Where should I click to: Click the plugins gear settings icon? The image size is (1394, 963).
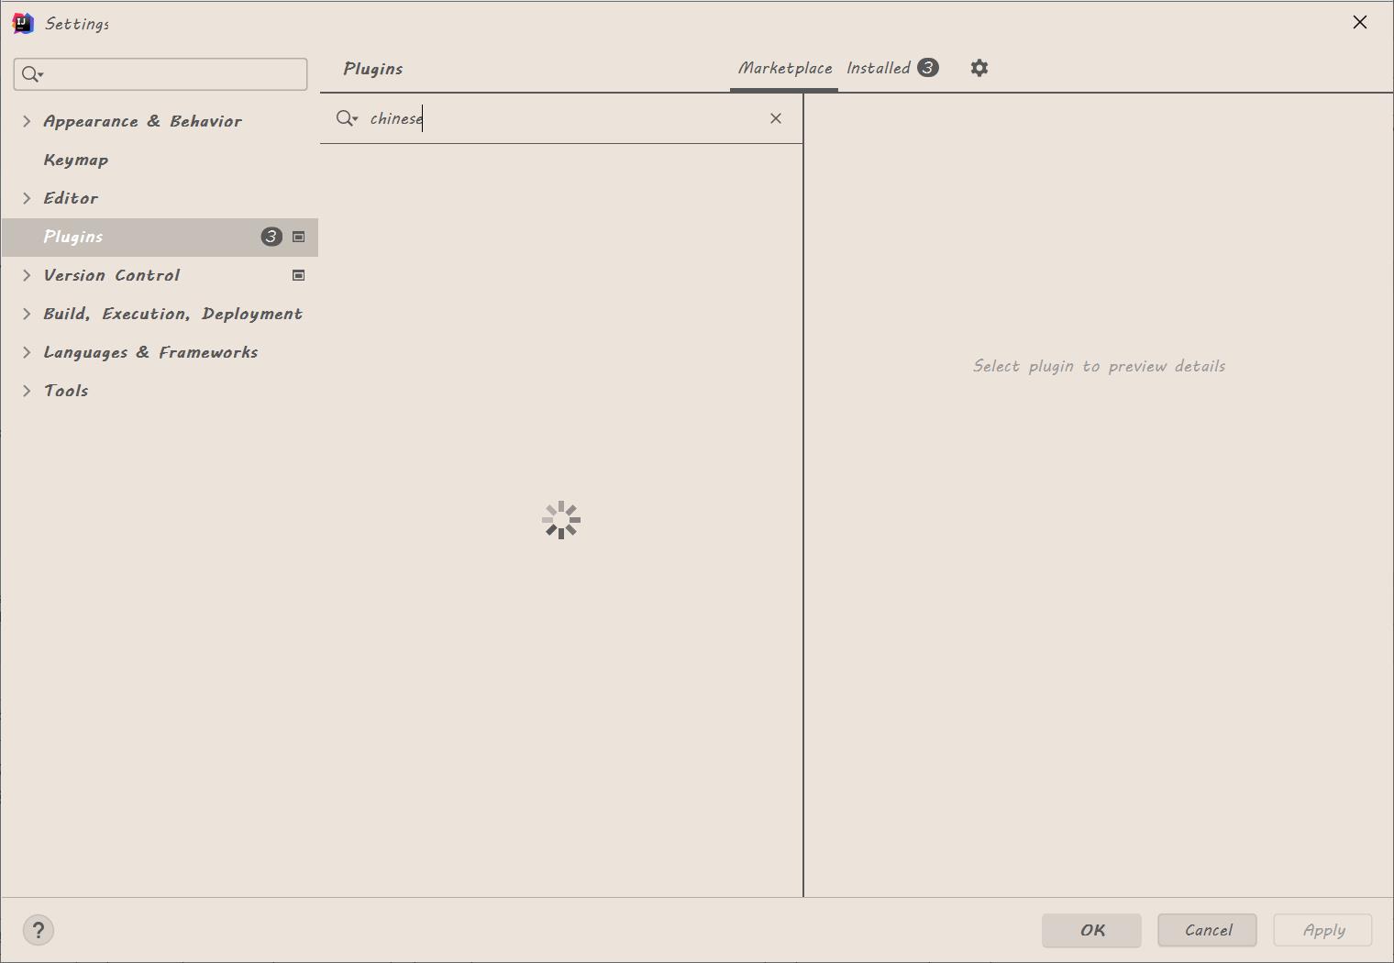pyautogui.click(x=979, y=68)
